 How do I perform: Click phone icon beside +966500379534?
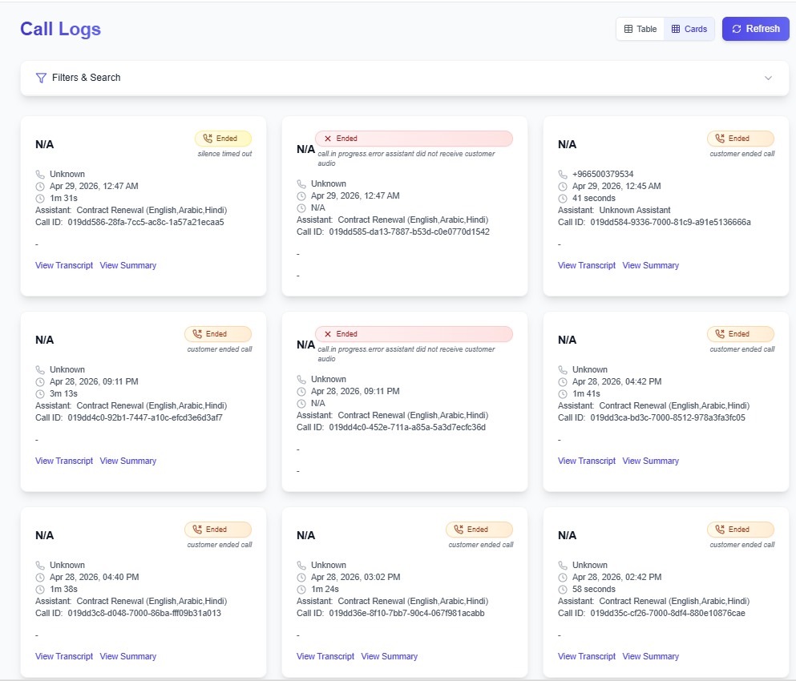(x=563, y=175)
